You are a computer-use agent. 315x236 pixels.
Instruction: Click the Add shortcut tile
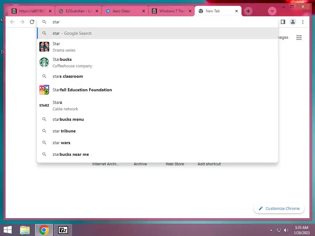pos(209,164)
